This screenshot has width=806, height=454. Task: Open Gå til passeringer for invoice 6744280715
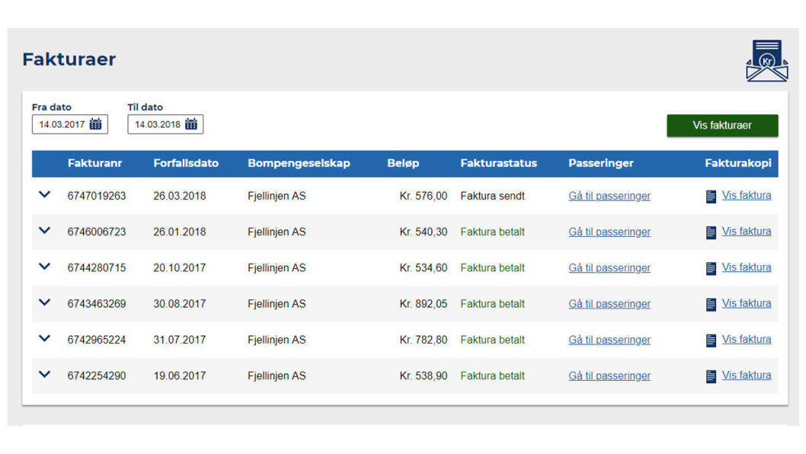pyautogui.click(x=609, y=268)
